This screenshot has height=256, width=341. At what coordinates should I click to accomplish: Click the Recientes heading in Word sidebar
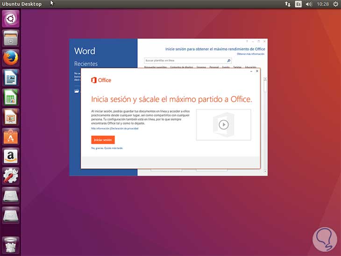point(86,64)
